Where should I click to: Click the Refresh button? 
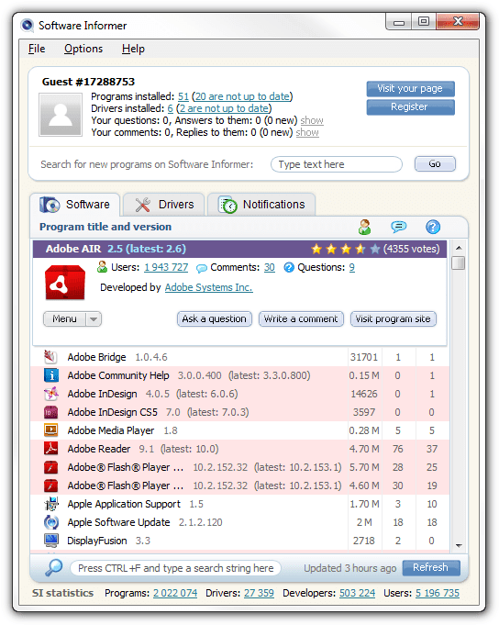point(431,567)
